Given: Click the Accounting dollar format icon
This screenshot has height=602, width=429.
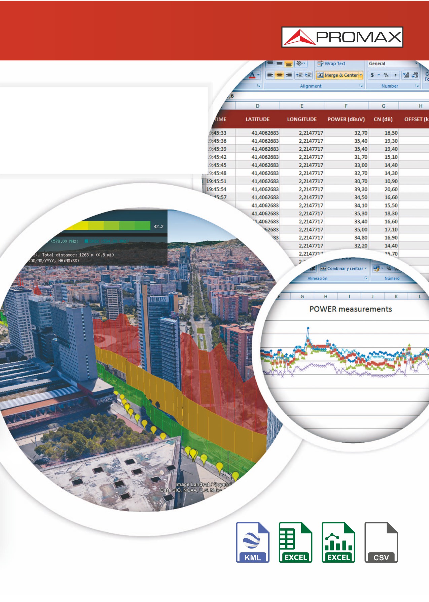Looking at the screenshot, I should [x=372, y=75].
